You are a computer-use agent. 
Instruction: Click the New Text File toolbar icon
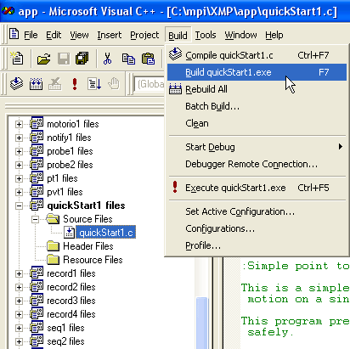17,59
